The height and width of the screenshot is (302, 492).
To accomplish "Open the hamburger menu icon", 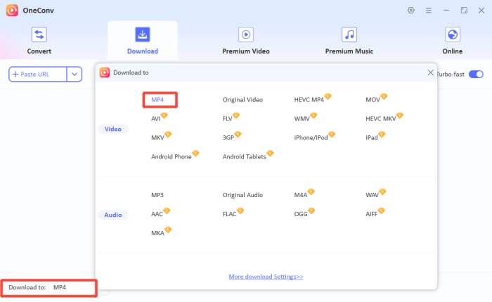I will pos(429,11).
